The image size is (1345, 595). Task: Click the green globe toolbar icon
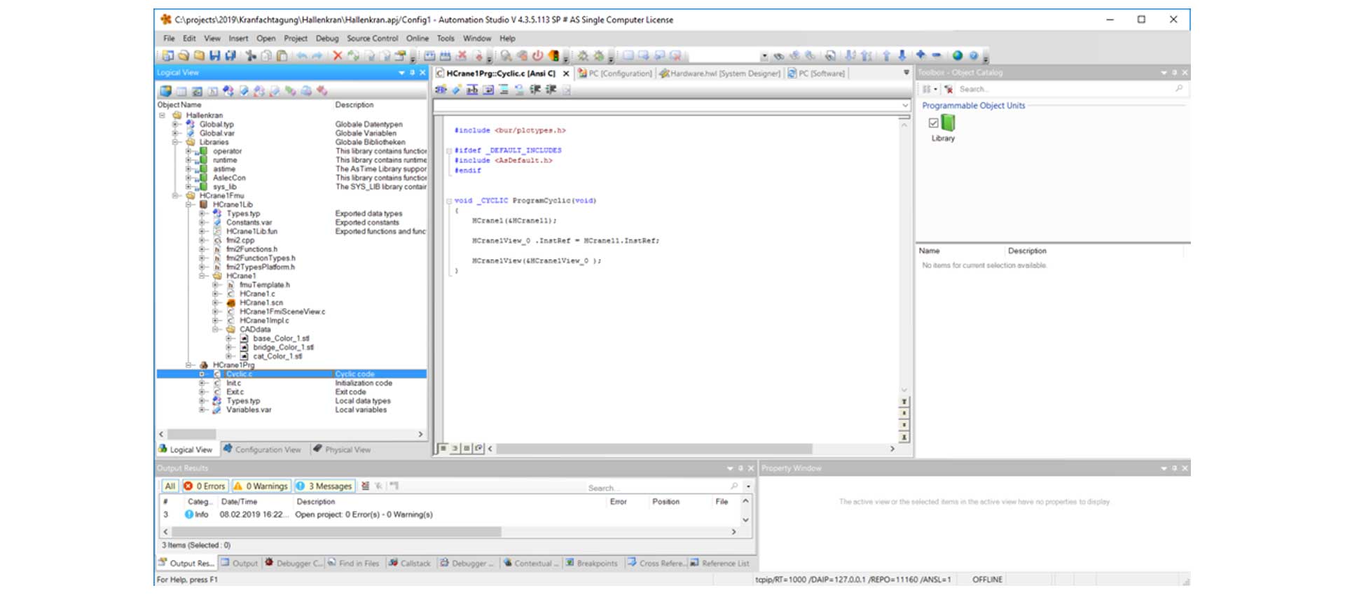(x=957, y=55)
